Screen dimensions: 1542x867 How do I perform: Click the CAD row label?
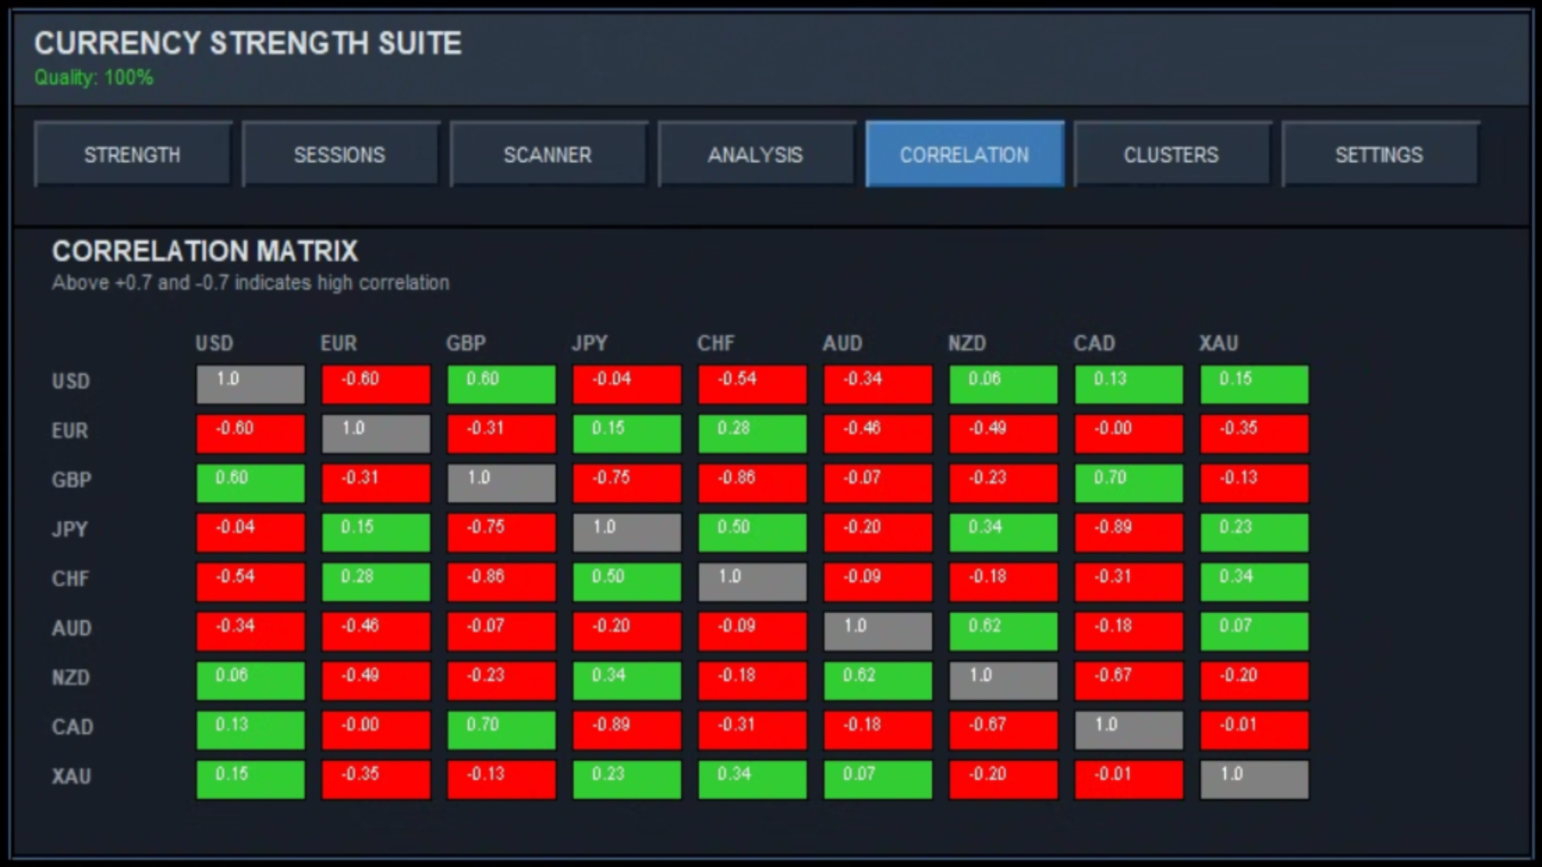[72, 727]
